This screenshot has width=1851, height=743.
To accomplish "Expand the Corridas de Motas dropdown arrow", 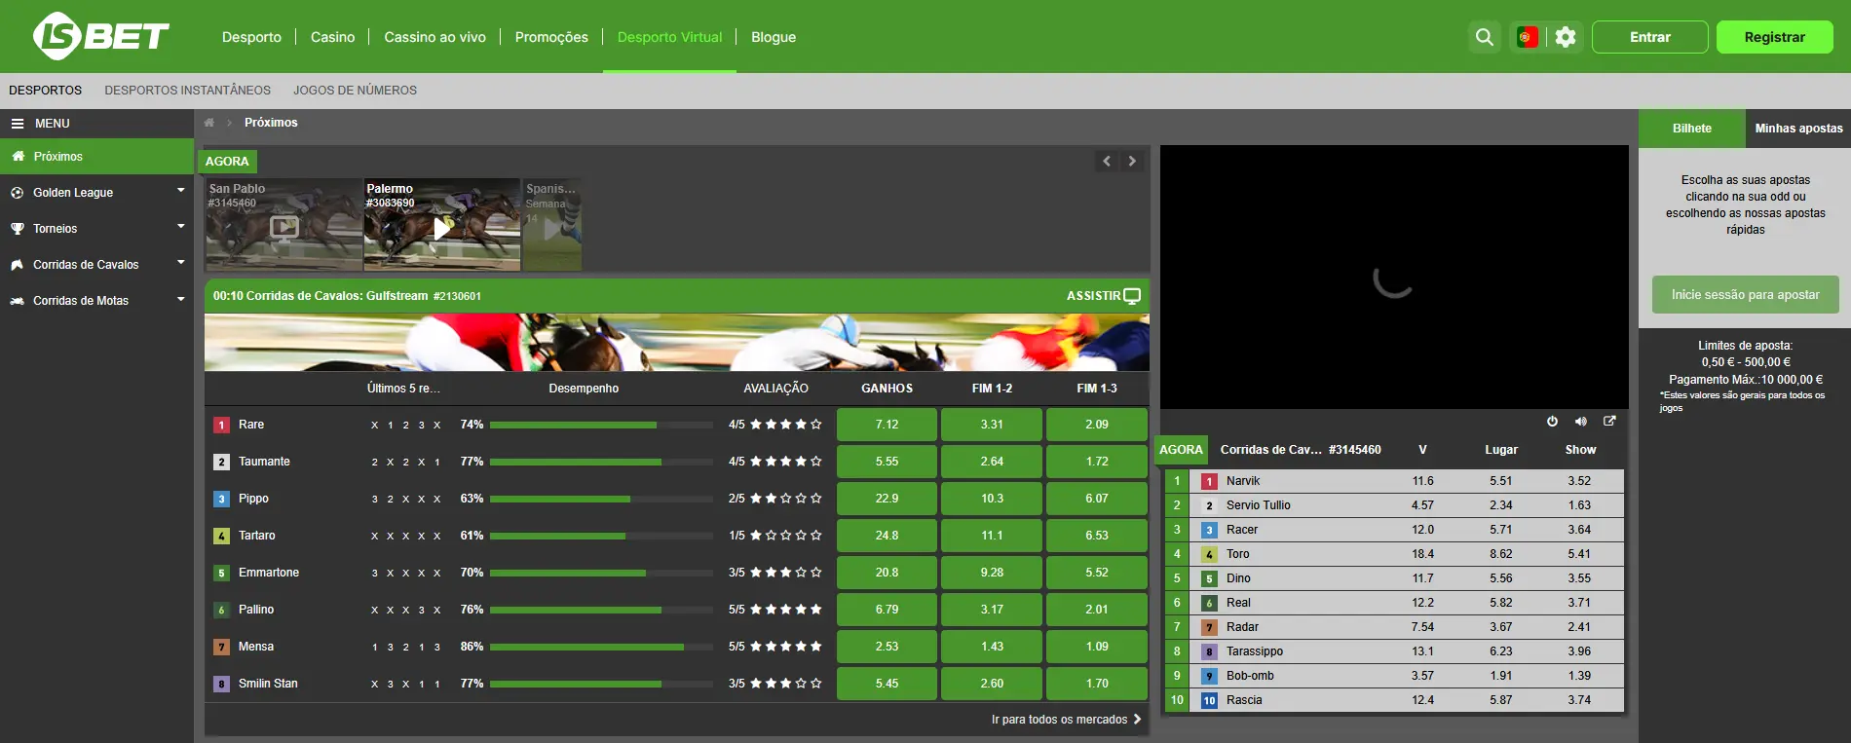I will 181,299.
